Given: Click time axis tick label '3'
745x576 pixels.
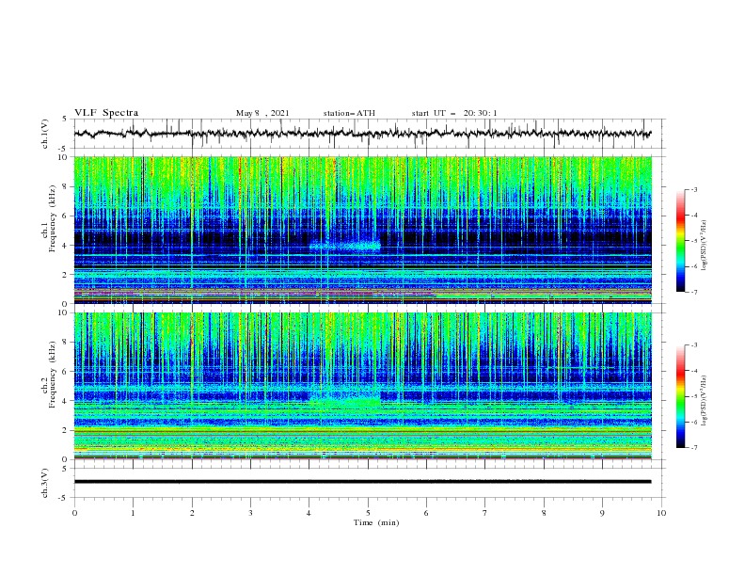Looking at the screenshot, I should (250, 513).
